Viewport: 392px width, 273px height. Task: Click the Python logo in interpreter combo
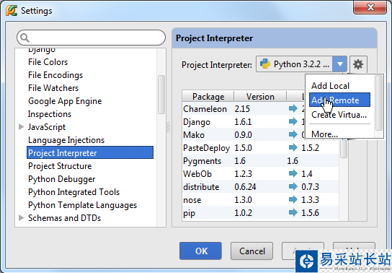[265, 64]
